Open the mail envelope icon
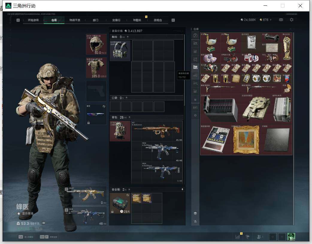312x244 pixels. (x=281, y=20)
